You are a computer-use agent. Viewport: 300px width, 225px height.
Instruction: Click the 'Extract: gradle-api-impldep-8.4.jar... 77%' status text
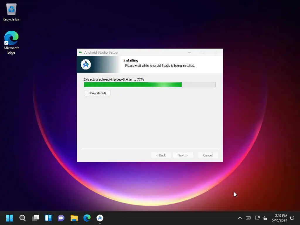[x=114, y=79]
